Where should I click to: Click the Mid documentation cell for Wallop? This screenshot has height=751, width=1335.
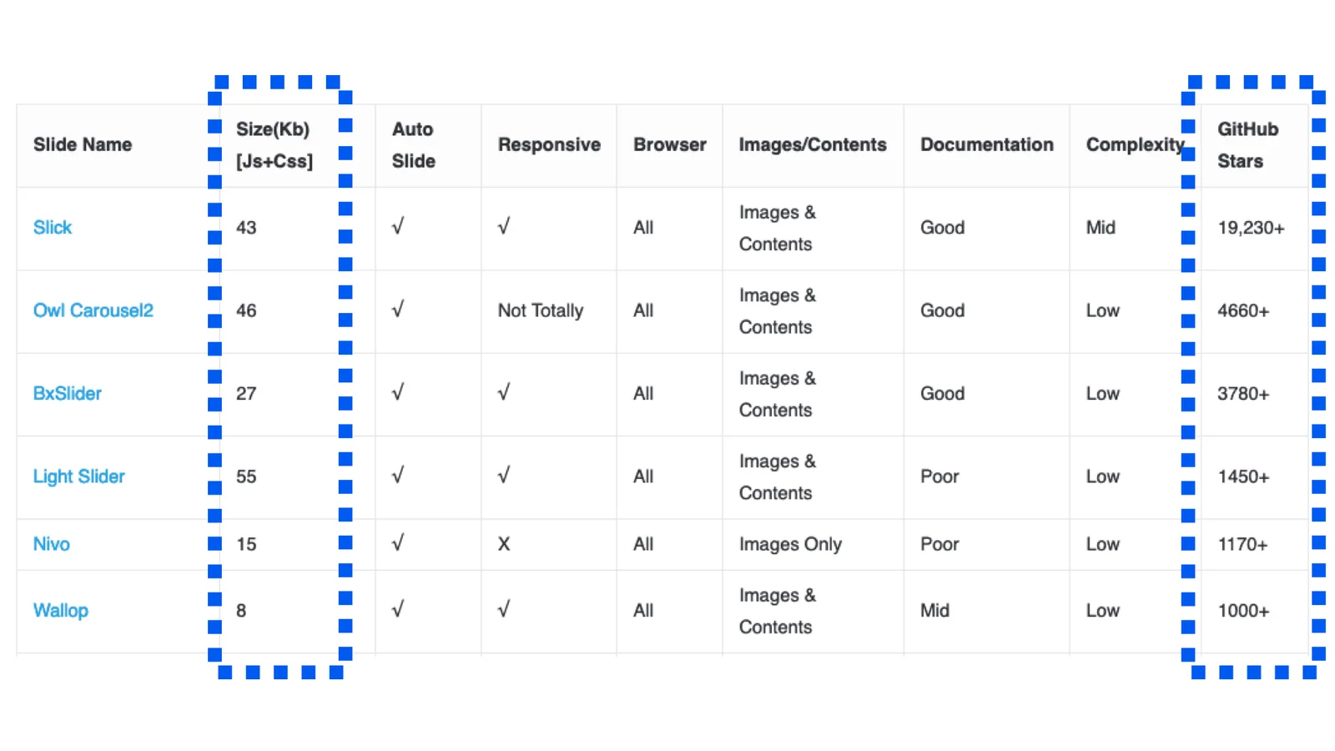pyautogui.click(x=934, y=611)
